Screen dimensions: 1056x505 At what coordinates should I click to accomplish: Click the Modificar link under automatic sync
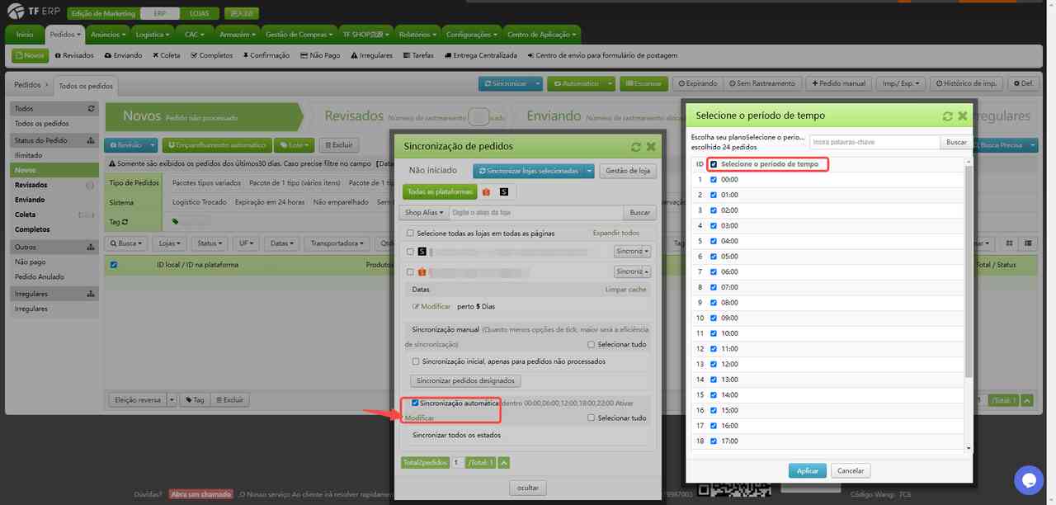tap(419, 418)
